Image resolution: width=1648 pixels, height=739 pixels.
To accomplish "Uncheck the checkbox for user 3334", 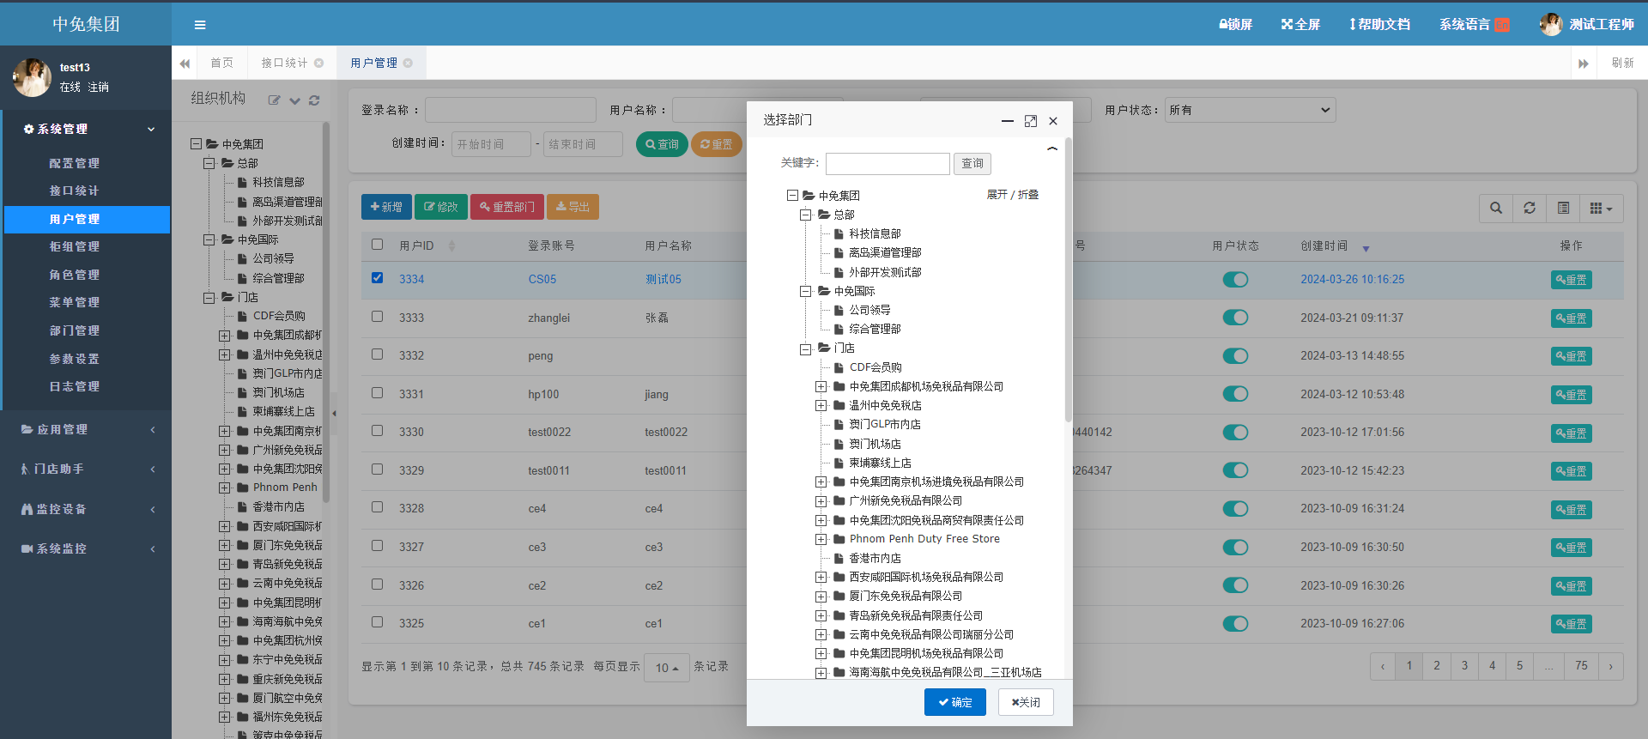I will click(377, 278).
